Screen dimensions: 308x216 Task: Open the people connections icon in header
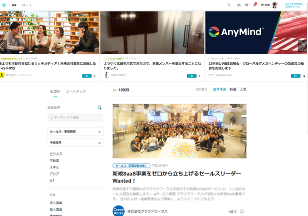click(239, 5)
